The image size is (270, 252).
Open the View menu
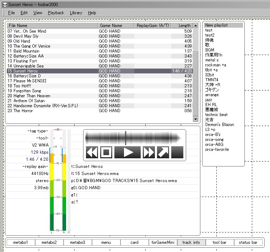click(x=38, y=13)
